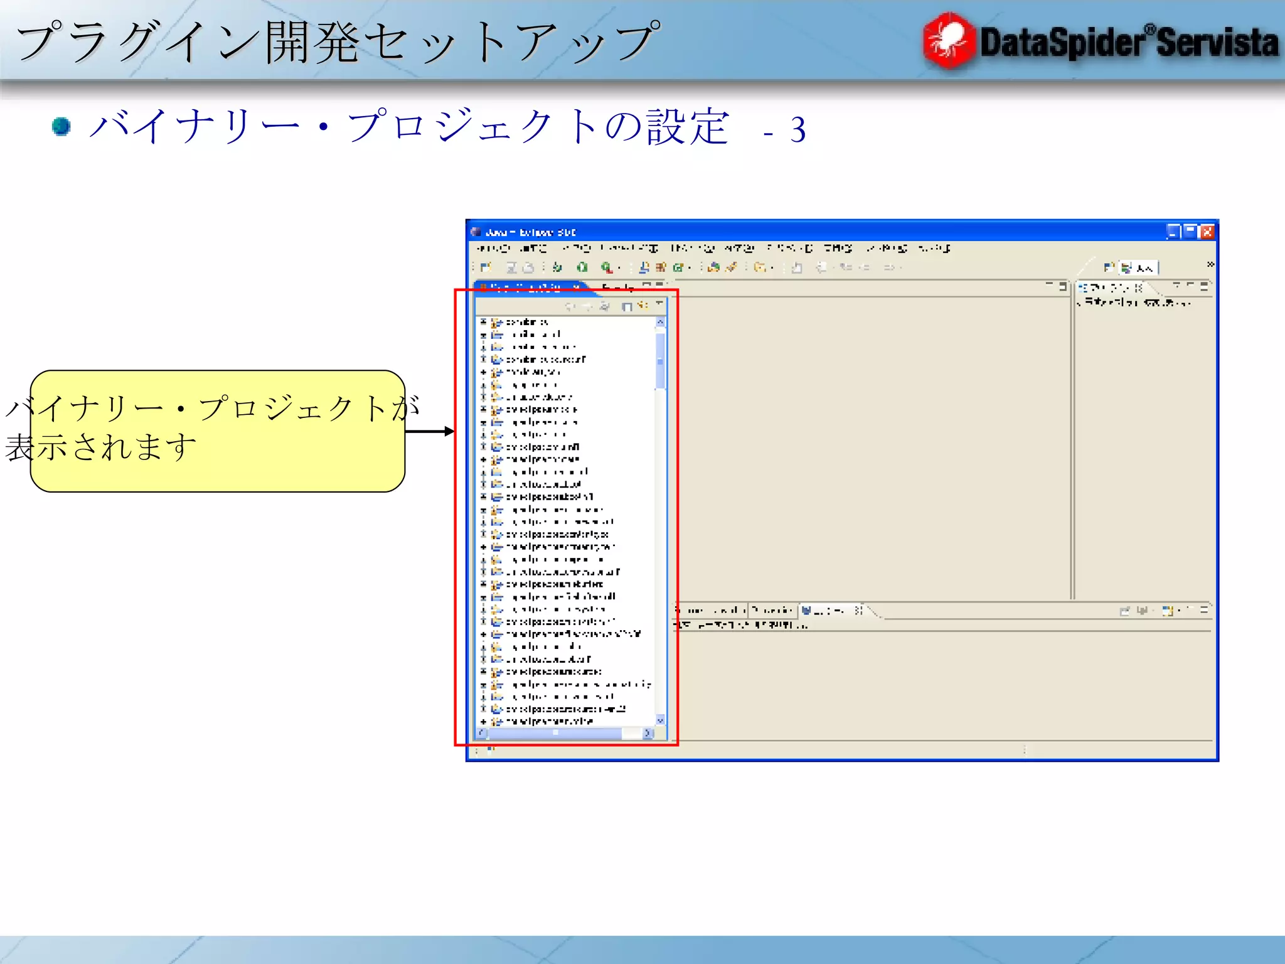1285x964 pixels.
Task: Click the New wizard icon in Eclipse toolbar
Action: pos(486,267)
